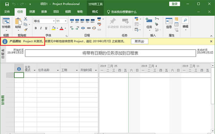215x134 pixels.
Task: Open the font group dialog launcher
Action: (66, 36)
